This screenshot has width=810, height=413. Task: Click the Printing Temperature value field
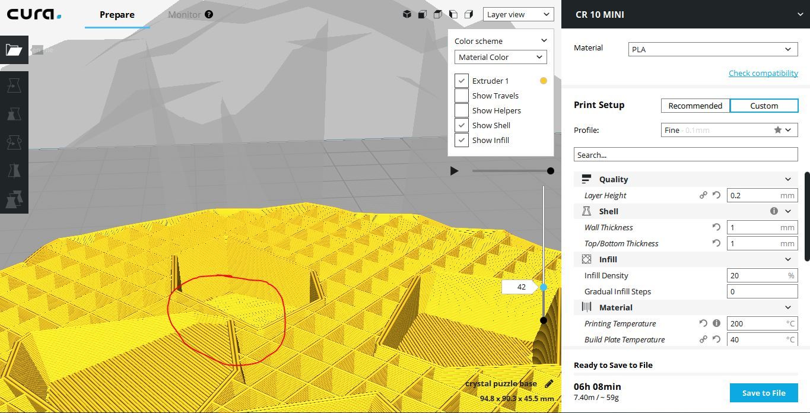(x=762, y=323)
